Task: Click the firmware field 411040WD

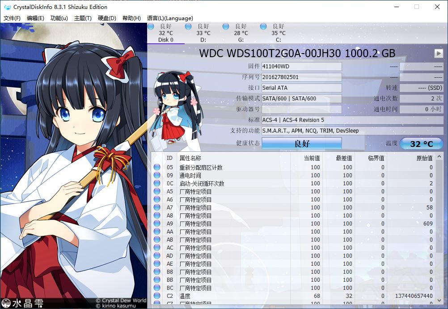Action: tap(302, 67)
